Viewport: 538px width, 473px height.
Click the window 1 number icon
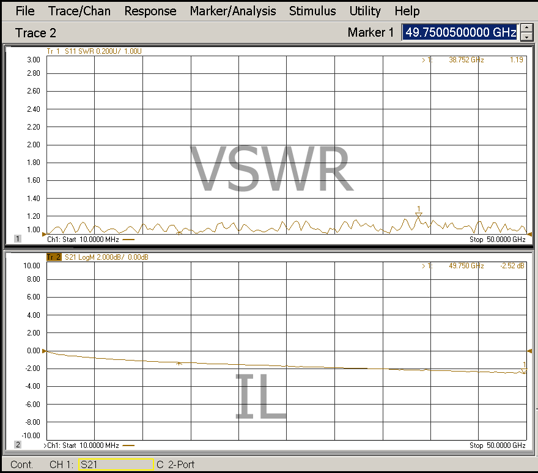[x=18, y=239]
